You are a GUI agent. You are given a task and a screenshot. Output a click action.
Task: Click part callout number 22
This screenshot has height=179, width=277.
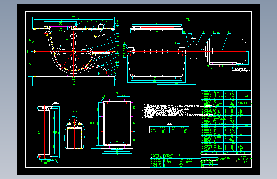(118, 56)
